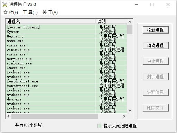Click the horizontal scroll left arrow
Image resolution: width=177 pixels, height=133 pixels.
coord(8,116)
